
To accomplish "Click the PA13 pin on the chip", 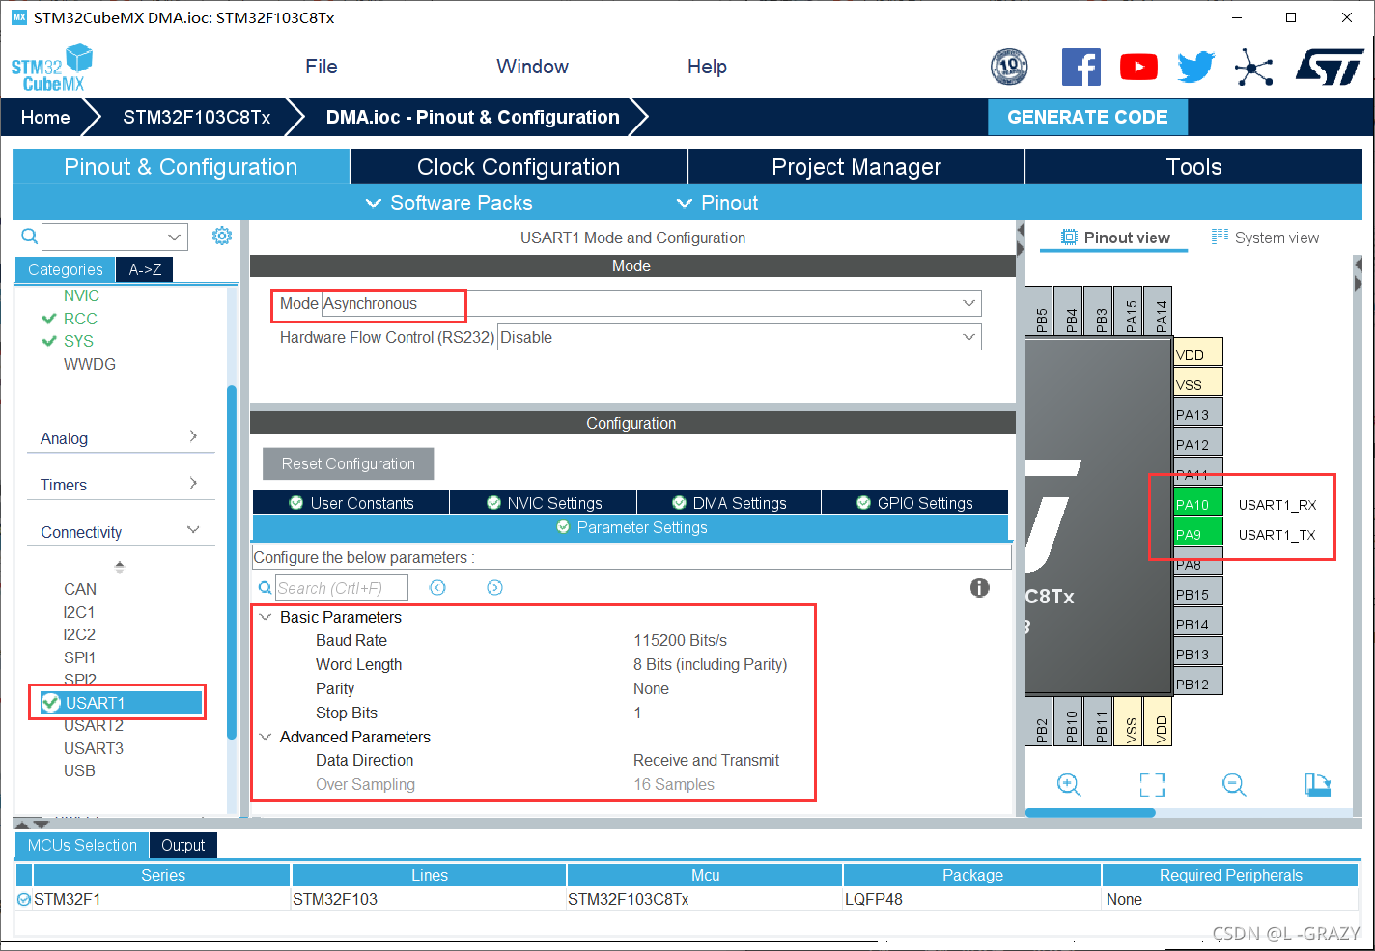I will [x=1198, y=414].
